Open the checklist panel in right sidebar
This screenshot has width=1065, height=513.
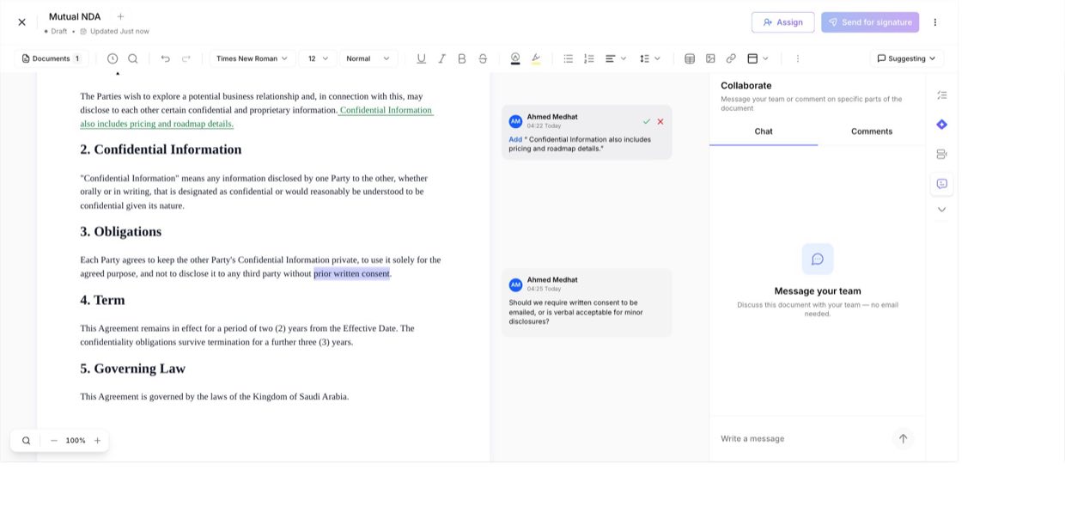(942, 95)
